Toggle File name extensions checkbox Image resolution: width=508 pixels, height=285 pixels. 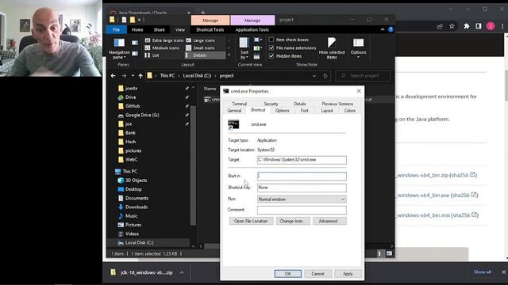[271, 47]
